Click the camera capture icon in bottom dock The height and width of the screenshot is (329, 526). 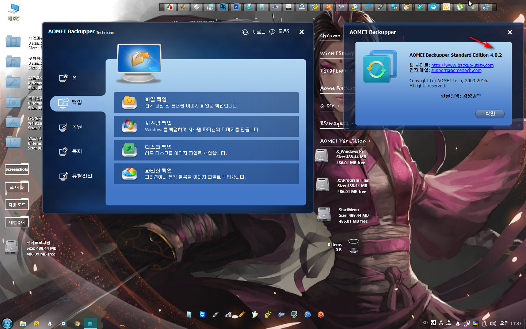click(229, 314)
